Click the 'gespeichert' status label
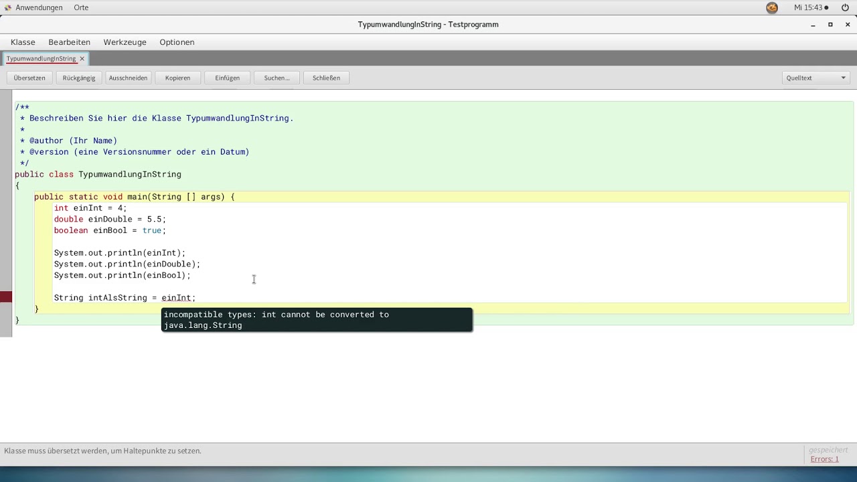This screenshot has width=857, height=482. point(828,450)
